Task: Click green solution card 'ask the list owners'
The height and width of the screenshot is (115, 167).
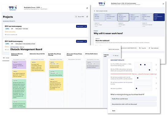Action: tap(19, 89)
